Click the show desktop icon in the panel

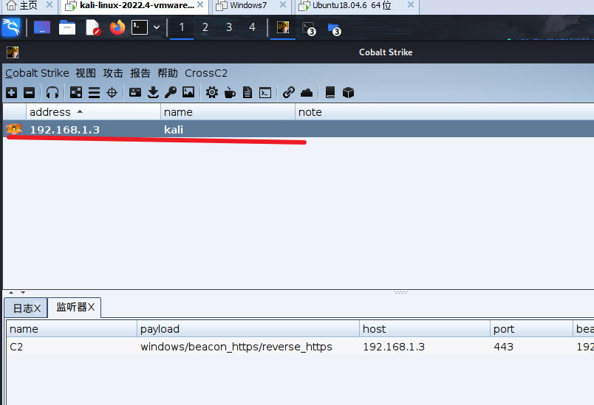click(42, 27)
